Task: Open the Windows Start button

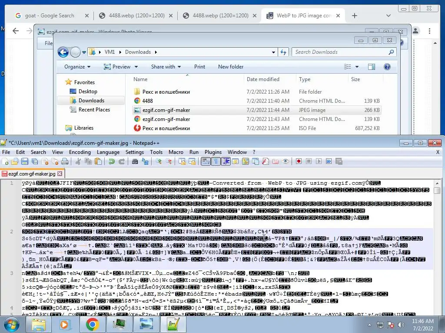Action: (11, 324)
